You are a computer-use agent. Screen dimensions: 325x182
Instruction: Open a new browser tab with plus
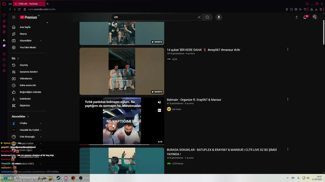(47, 4)
